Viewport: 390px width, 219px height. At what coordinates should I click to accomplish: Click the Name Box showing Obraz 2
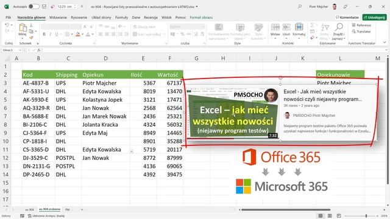point(10,50)
